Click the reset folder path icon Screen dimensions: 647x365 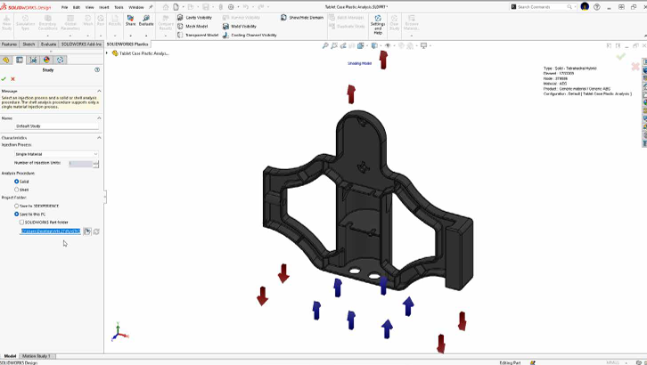[x=96, y=231]
